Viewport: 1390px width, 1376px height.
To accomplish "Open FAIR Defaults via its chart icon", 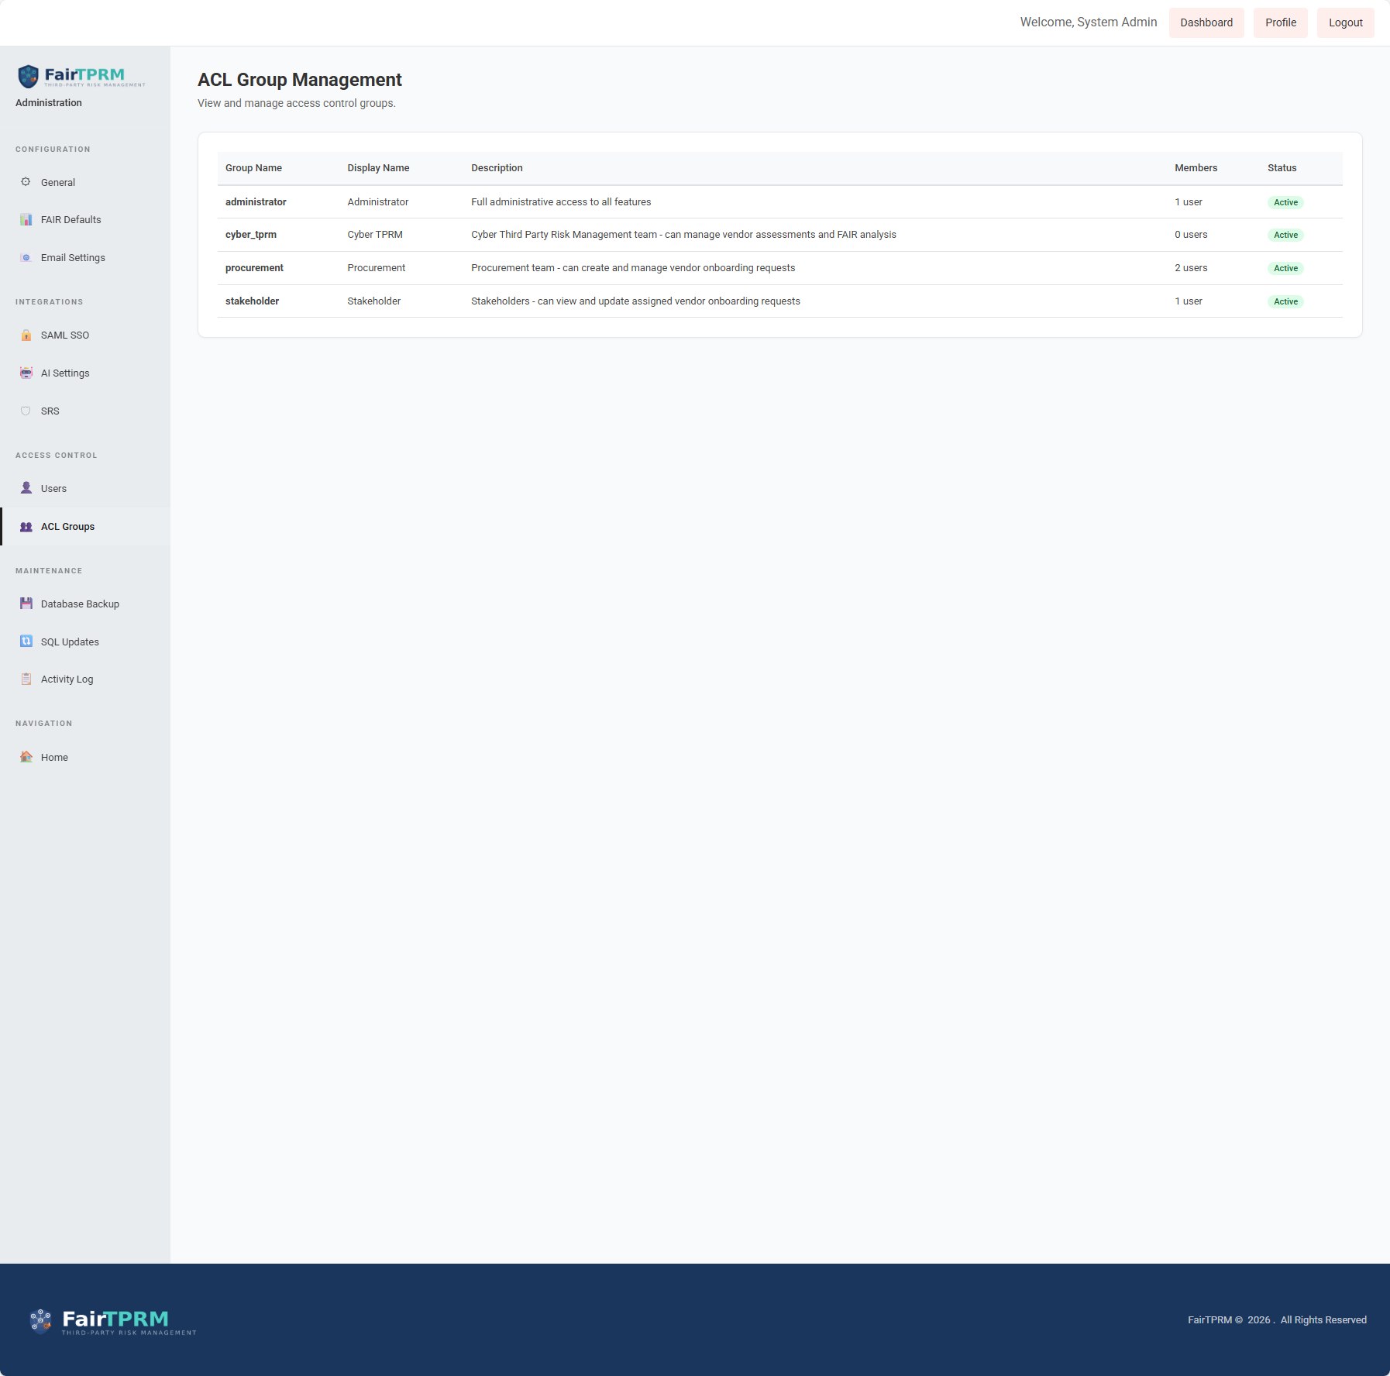I will pos(26,220).
